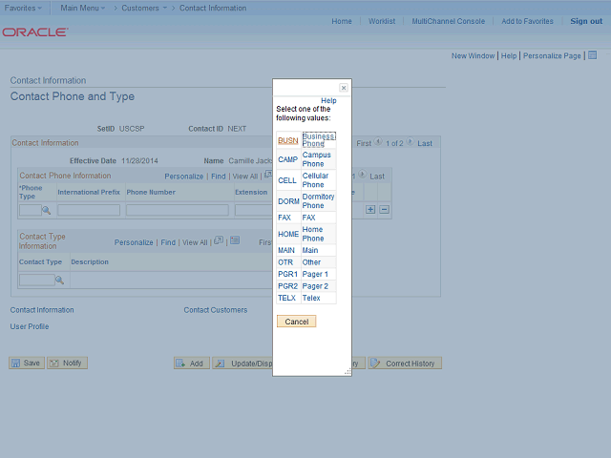Select CELL phone type code
Screen dimensions: 611x458
(x=287, y=180)
